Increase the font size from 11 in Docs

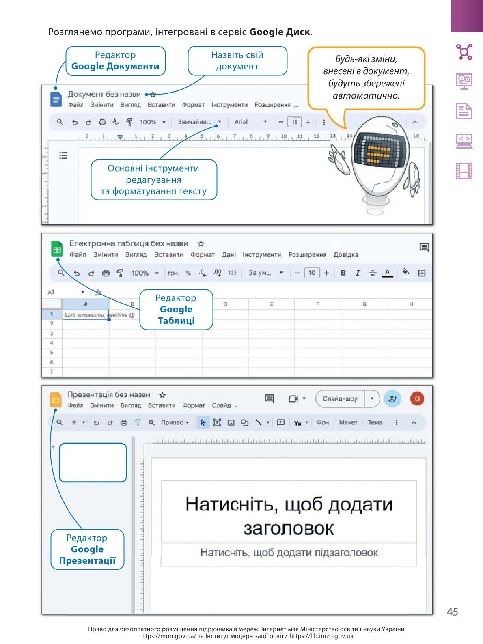(308, 122)
